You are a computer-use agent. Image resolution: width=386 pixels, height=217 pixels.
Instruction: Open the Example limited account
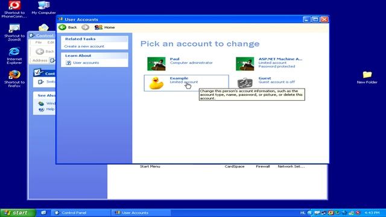pyautogui.click(x=186, y=83)
